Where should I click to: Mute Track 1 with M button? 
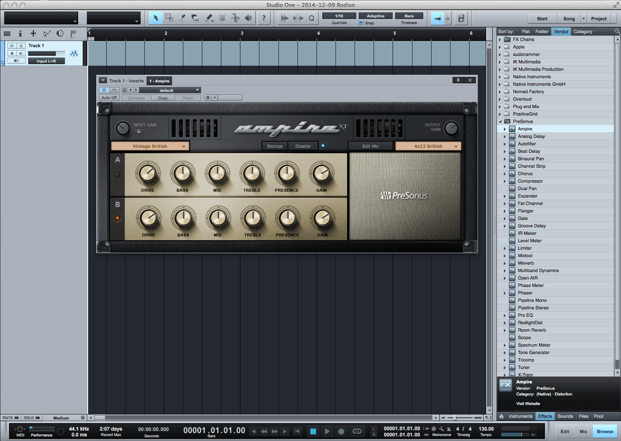12,46
